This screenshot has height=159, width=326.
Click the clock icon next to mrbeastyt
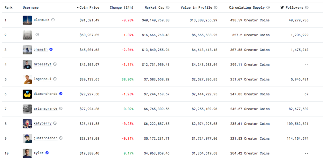[55, 64]
